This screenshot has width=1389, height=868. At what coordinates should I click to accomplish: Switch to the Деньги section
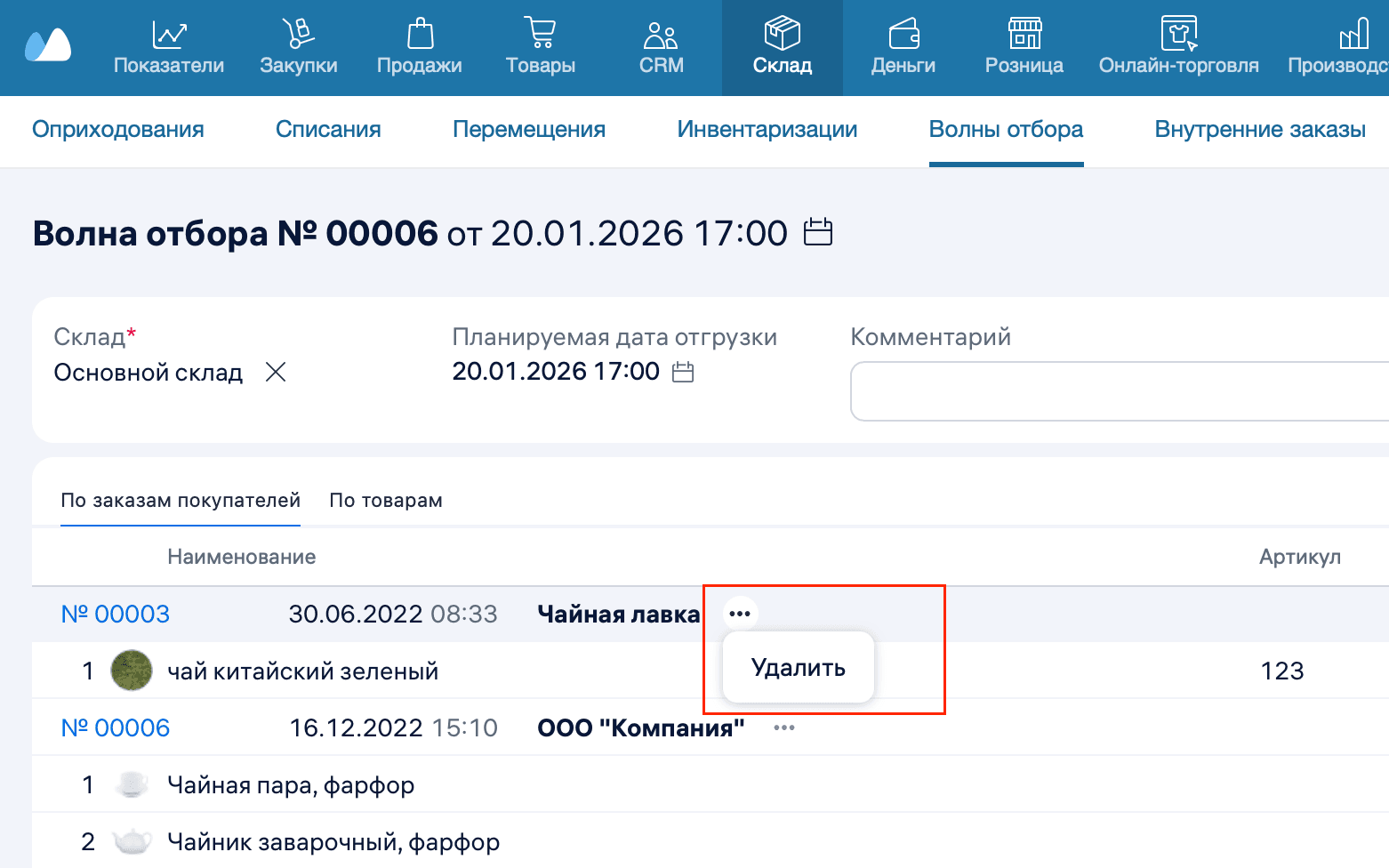pyautogui.click(x=902, y=48)
